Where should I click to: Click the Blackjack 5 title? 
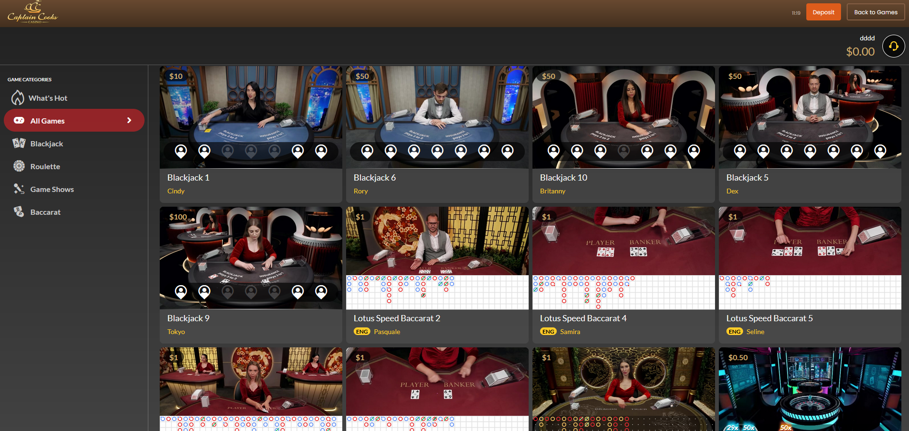coord(747,178)
